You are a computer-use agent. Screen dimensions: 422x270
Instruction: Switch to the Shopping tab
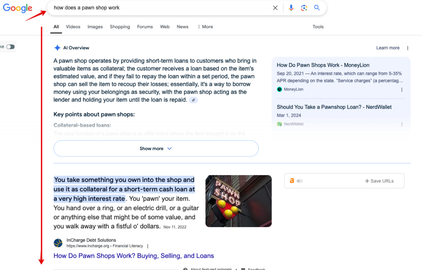click(120, 27)
